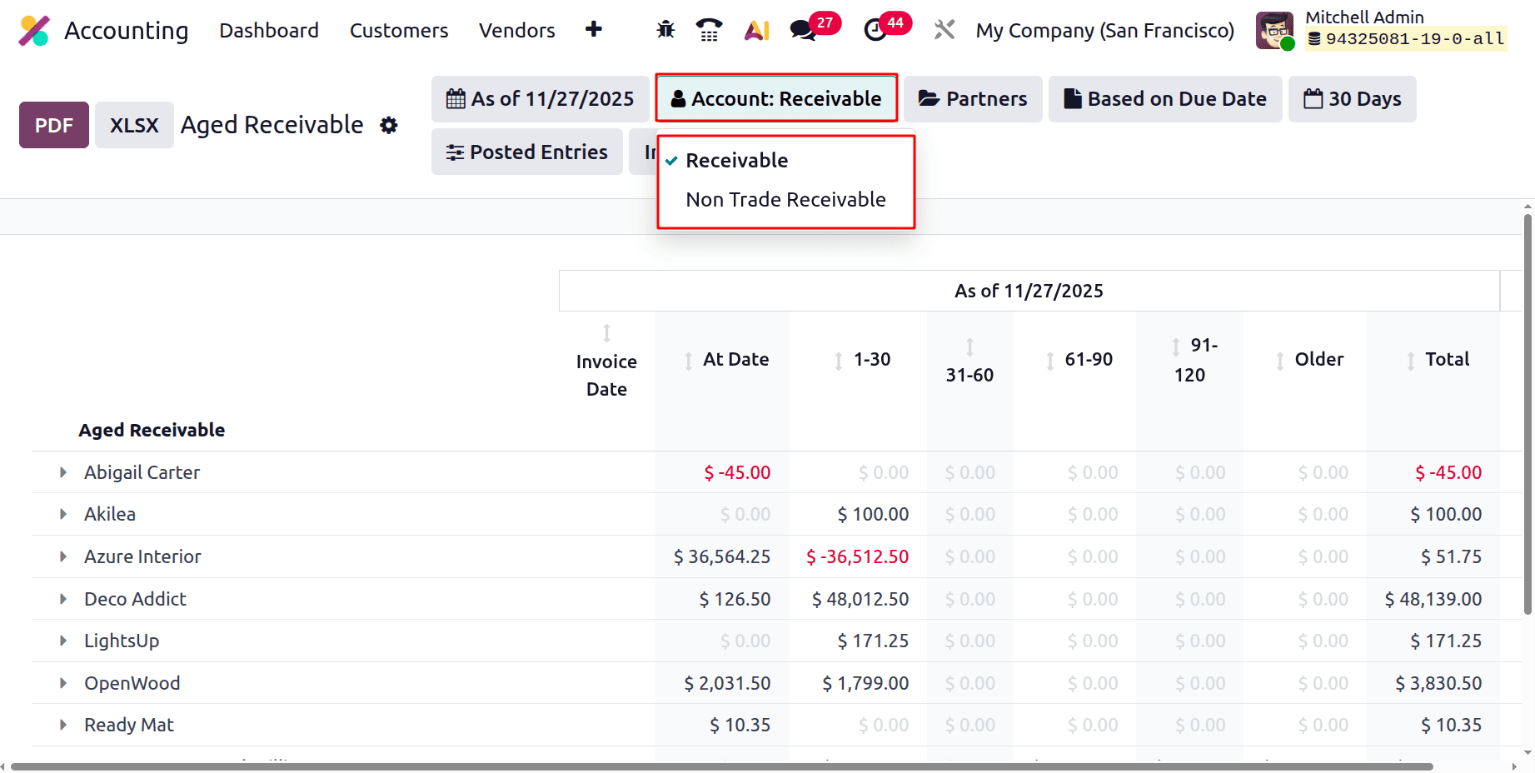Sort by Total column arrows

pyautogui.click(x=1410, y=361)
